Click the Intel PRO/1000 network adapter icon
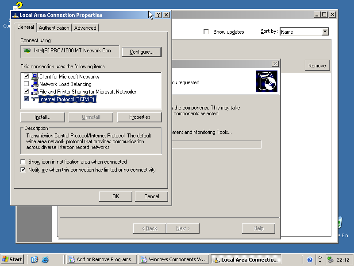 [27, 51]
